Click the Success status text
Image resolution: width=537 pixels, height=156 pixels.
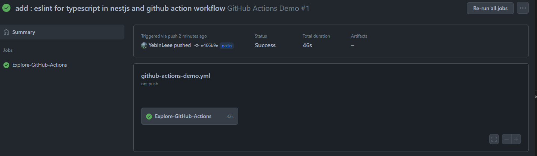tap(265, 45)
